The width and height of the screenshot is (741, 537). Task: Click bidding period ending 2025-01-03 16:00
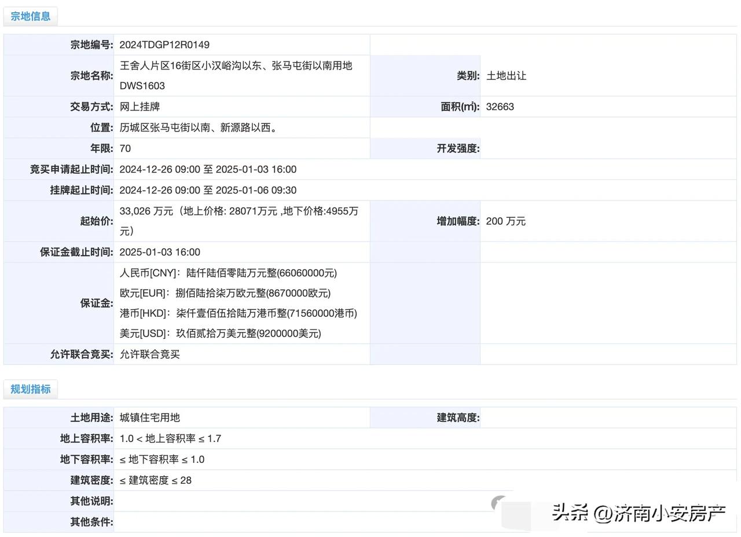208,169
